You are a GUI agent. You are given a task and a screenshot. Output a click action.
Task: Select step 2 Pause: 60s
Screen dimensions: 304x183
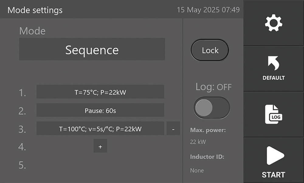pyautogui.click(x=100, y=110)
